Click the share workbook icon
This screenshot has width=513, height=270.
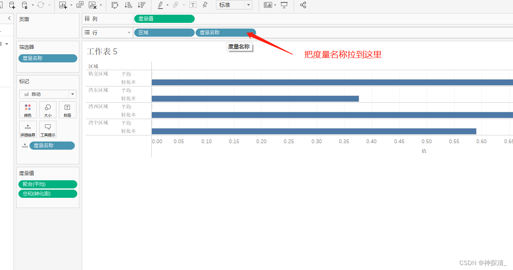click(303, 5)
